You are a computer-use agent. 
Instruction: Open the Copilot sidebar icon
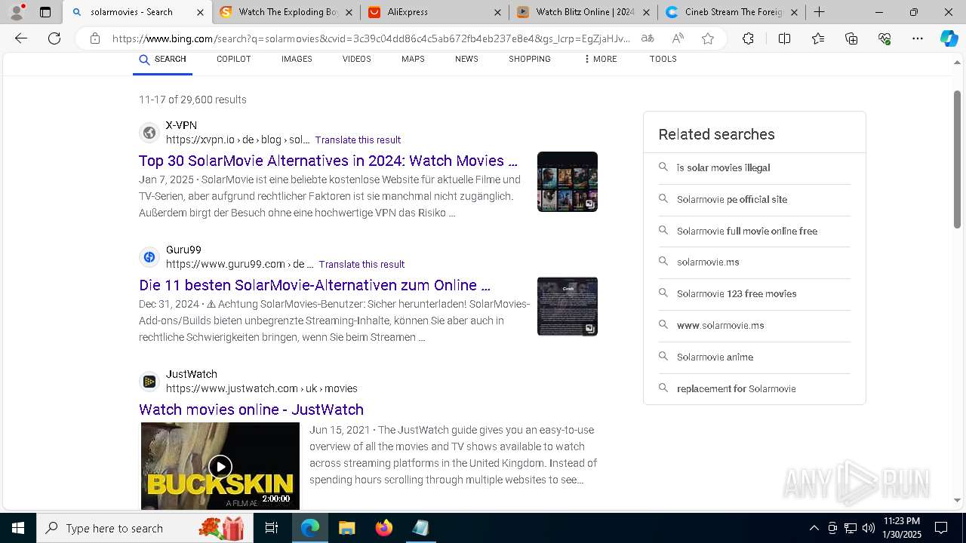pos(949,38)
